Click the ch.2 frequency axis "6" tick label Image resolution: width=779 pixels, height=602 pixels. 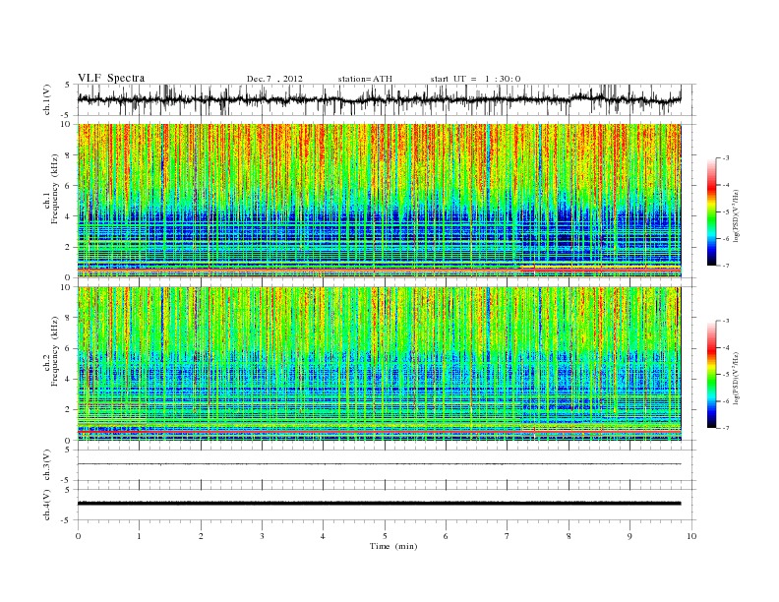click(69, 348)
